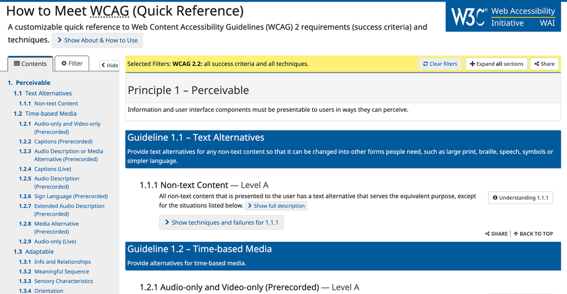Screen dimensions: 567x294
Task: Open 1.2.8 Media Alternative (Prerecorded) link
Action: (x=48, y=228)
